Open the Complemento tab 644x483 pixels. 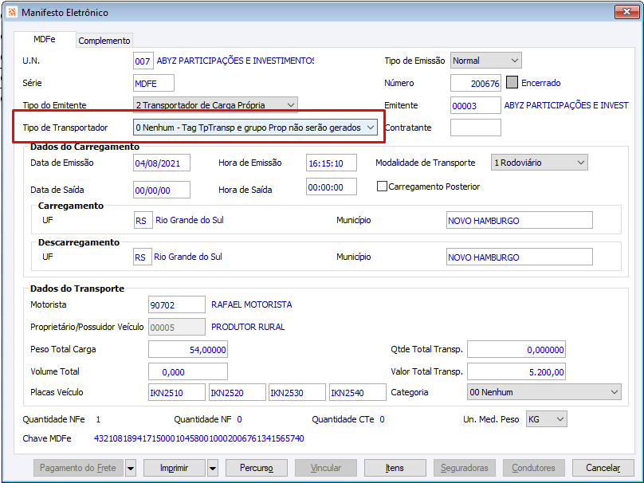pyautogui.click(x=104, y=41)
